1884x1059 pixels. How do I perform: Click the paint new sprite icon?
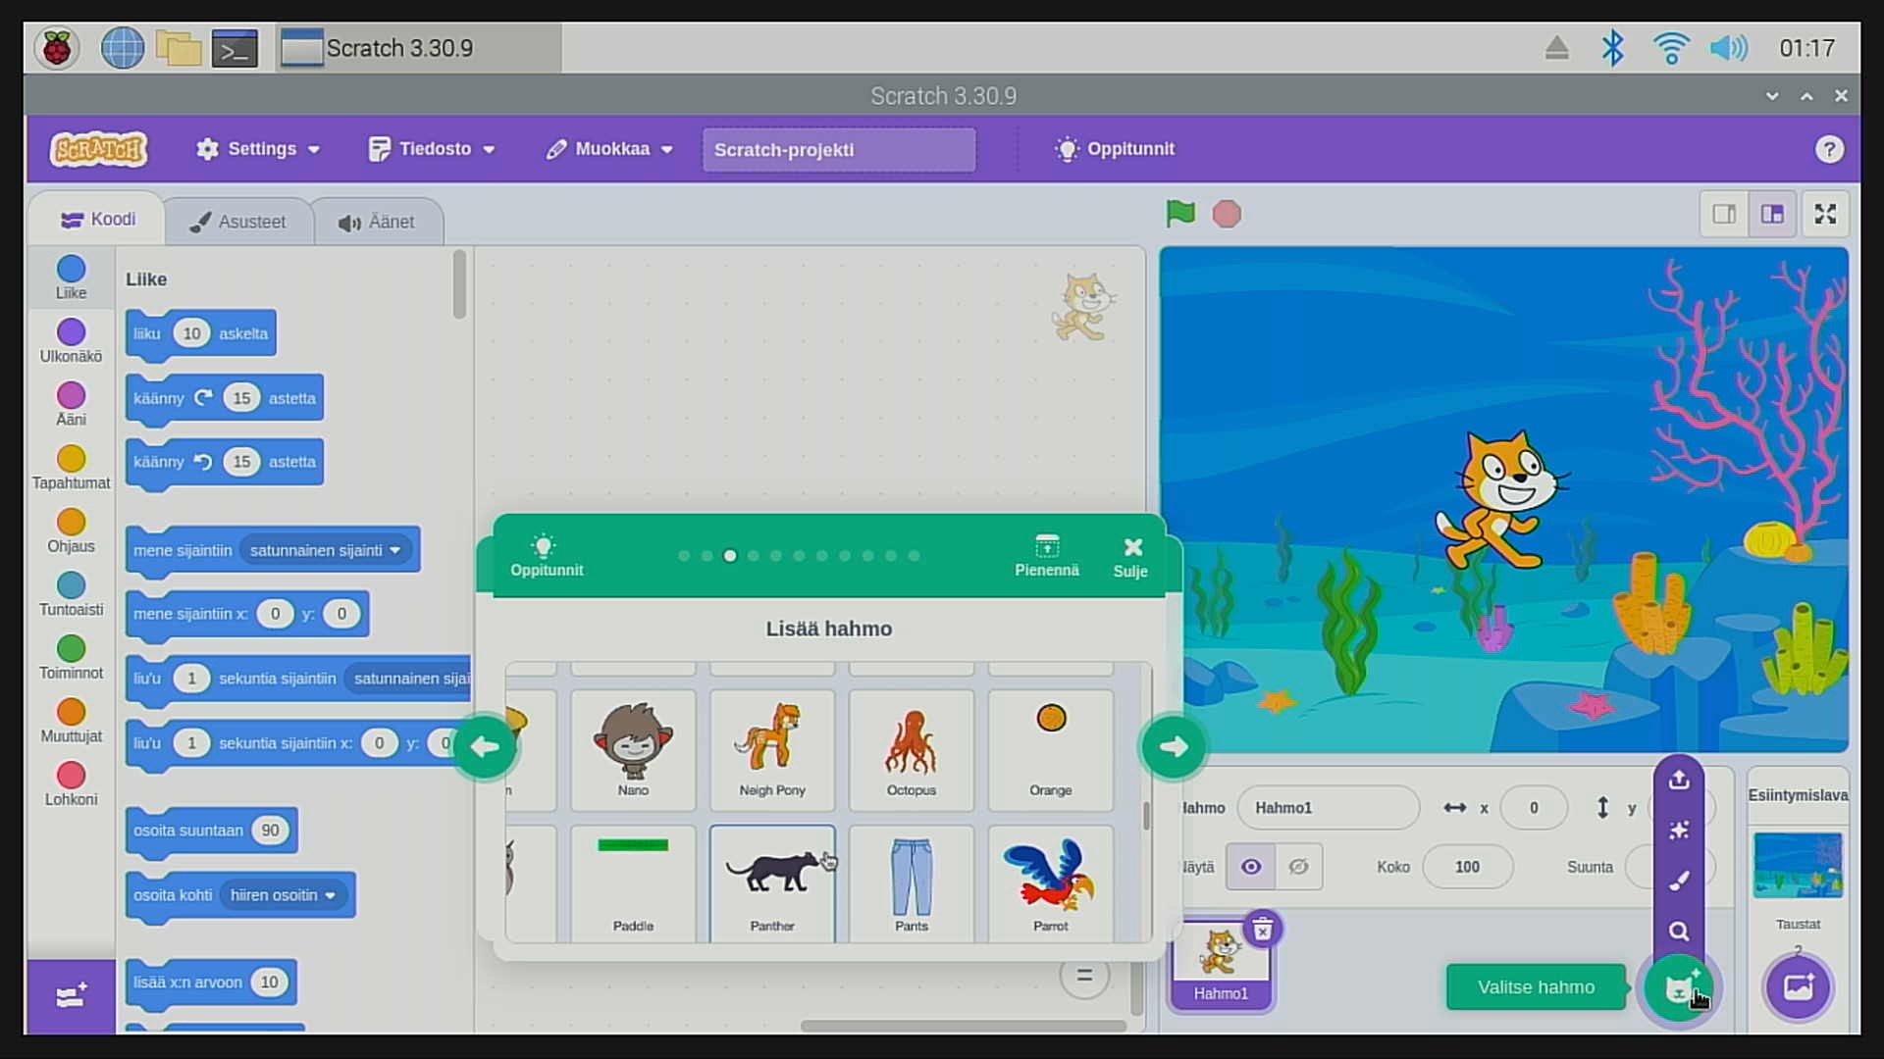(x=1679, y=881)
